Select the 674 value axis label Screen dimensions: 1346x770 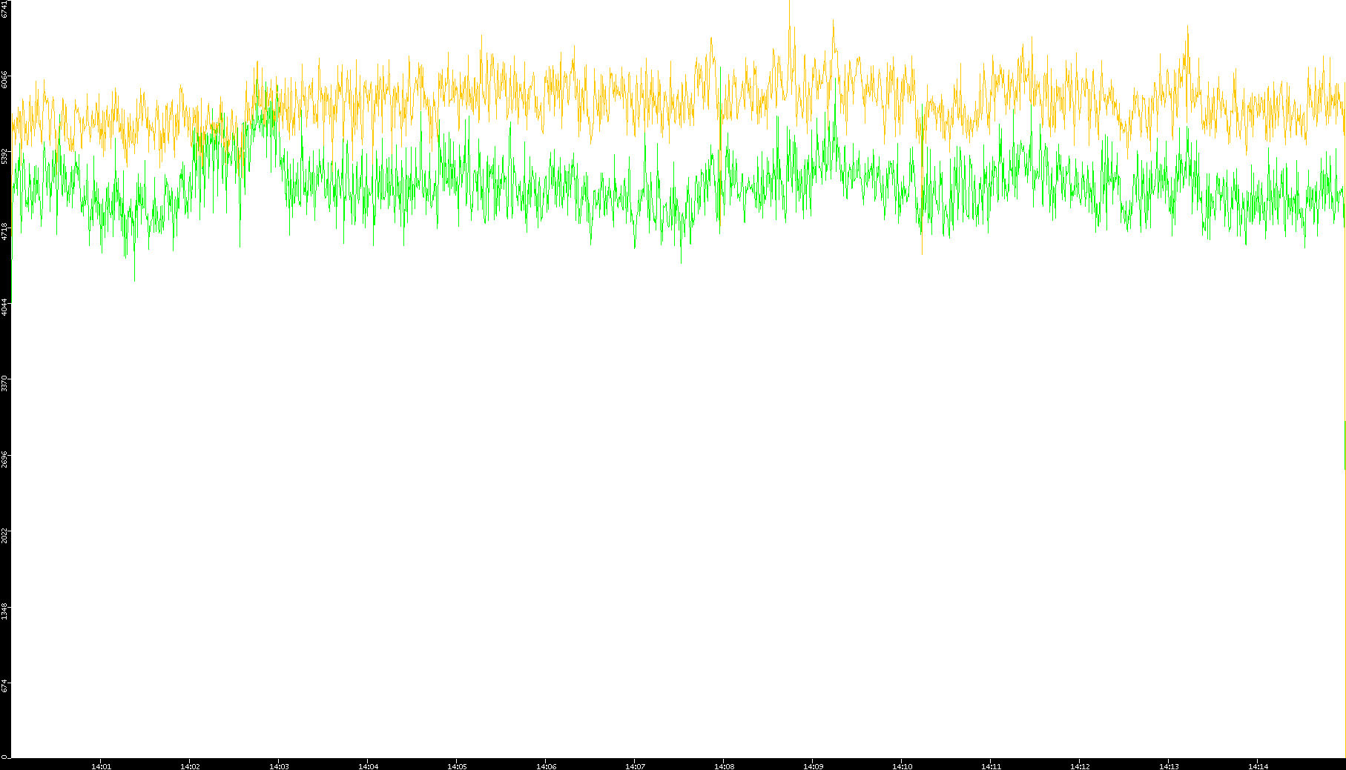[5, 686]
